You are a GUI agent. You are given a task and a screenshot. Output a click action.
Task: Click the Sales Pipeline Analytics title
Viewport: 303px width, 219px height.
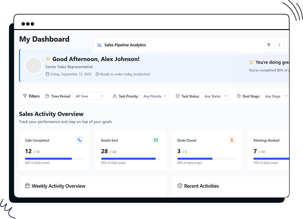pyautogui.click(x=125, y=45)
